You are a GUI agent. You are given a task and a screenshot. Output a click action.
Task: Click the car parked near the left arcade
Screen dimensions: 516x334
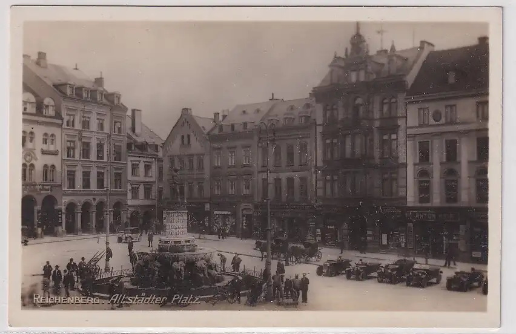click(128, 235)
